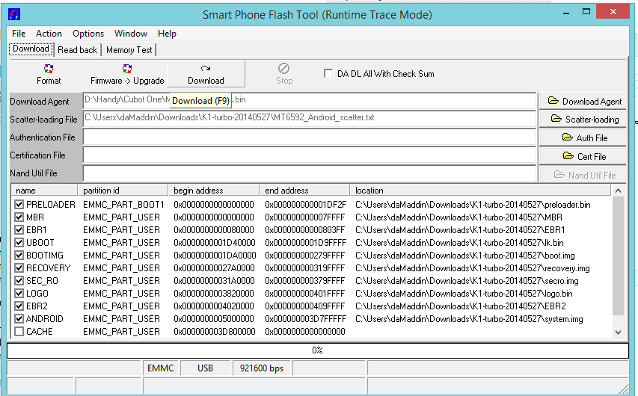This screenshot has height=396, width=638.
Task: Click begin address 0x000000003D800000 of CACHE
Action: (x=215, y=331)
